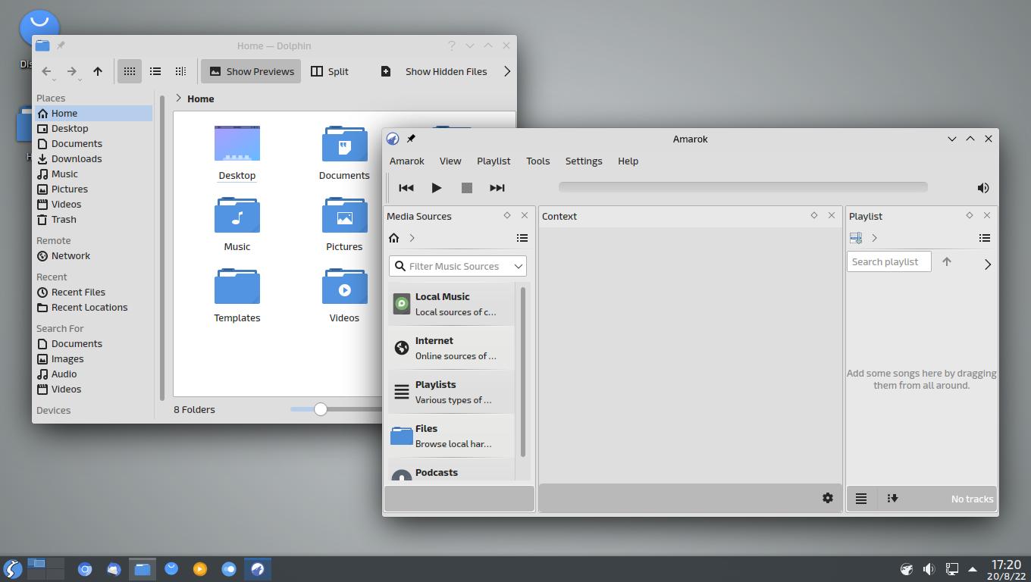
Task: Focus the Filter Music Sources field
Action: (457, 266)
